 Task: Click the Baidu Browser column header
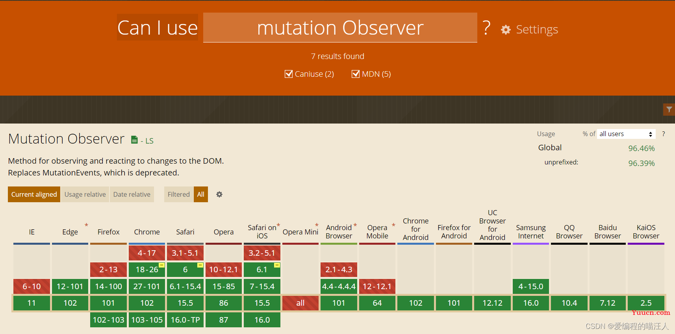608,232
